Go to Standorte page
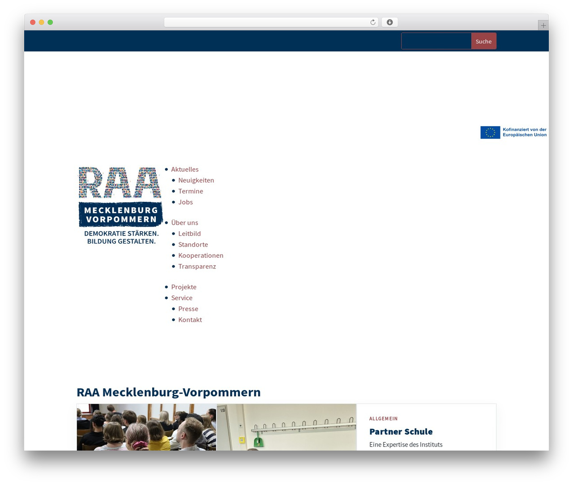 coord(193,244)
